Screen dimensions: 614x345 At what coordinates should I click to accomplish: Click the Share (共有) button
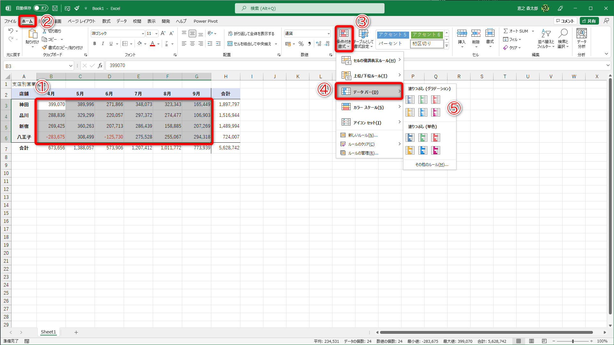(589, 21)
